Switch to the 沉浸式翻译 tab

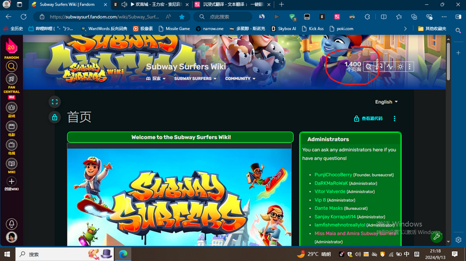(x=229, y=4)
